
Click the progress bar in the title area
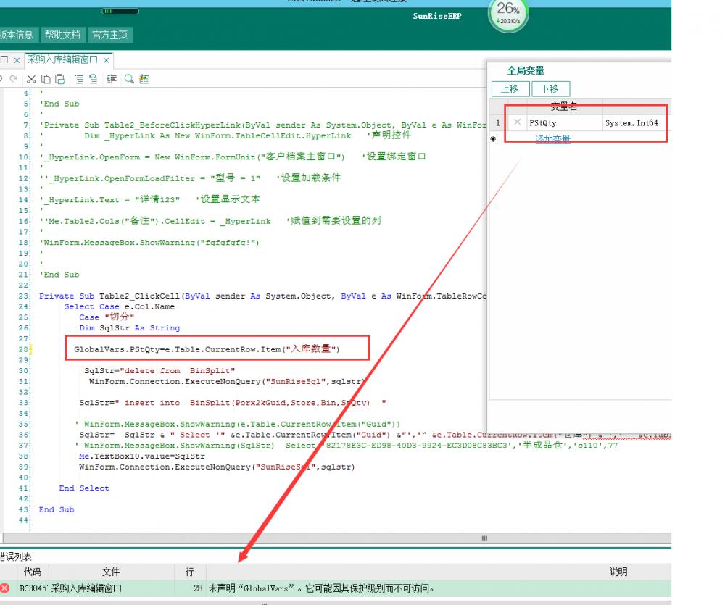tap(120, 11)
